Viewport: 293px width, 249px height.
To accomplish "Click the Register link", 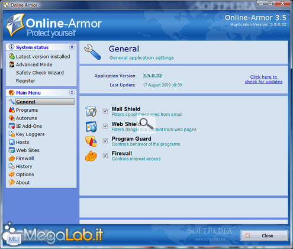I will 25,81.
